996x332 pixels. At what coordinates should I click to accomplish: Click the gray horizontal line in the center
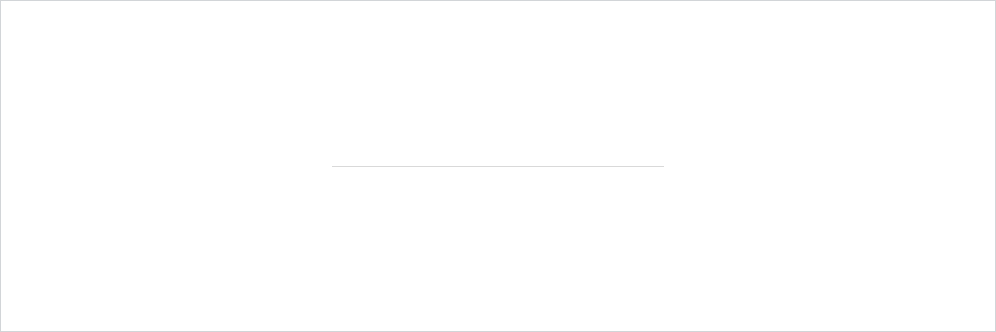(x=498, y=166)
